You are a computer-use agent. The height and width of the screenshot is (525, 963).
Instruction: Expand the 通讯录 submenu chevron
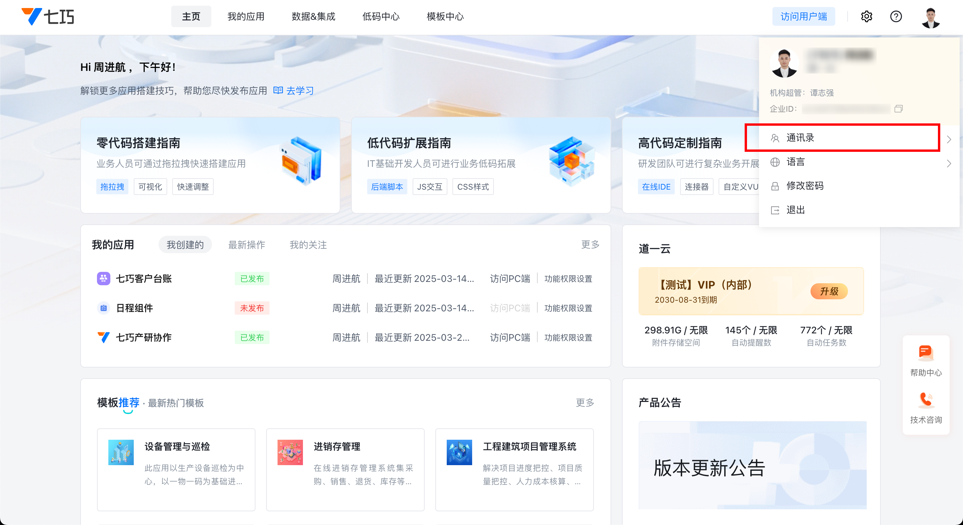tap(949, 139)
